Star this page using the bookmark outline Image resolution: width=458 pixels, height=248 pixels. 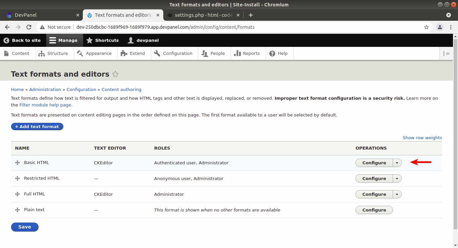click(x=115, y=74)
